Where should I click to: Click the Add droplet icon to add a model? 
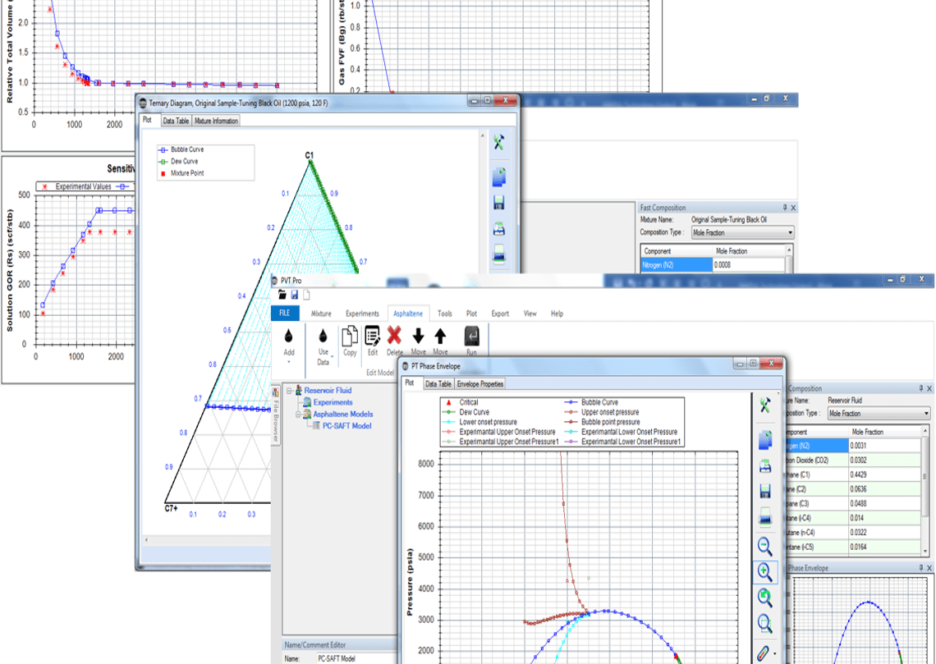289,335
